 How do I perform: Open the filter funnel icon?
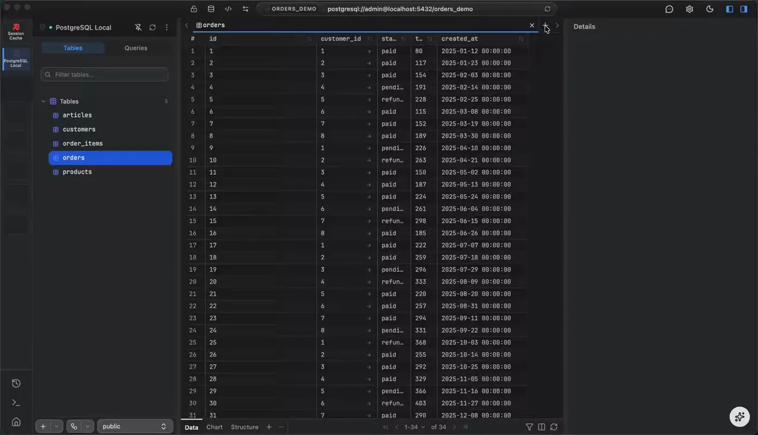530,427
